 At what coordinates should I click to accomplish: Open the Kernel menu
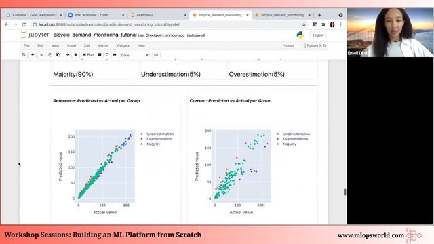tap(103, 45)
